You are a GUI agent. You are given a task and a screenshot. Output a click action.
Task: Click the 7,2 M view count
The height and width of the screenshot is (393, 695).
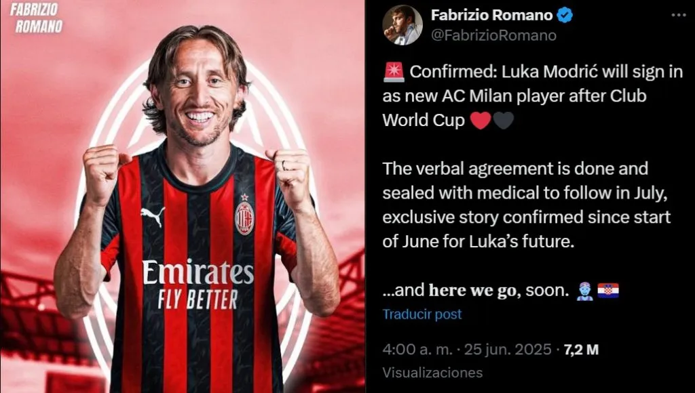tap(581, 350)
